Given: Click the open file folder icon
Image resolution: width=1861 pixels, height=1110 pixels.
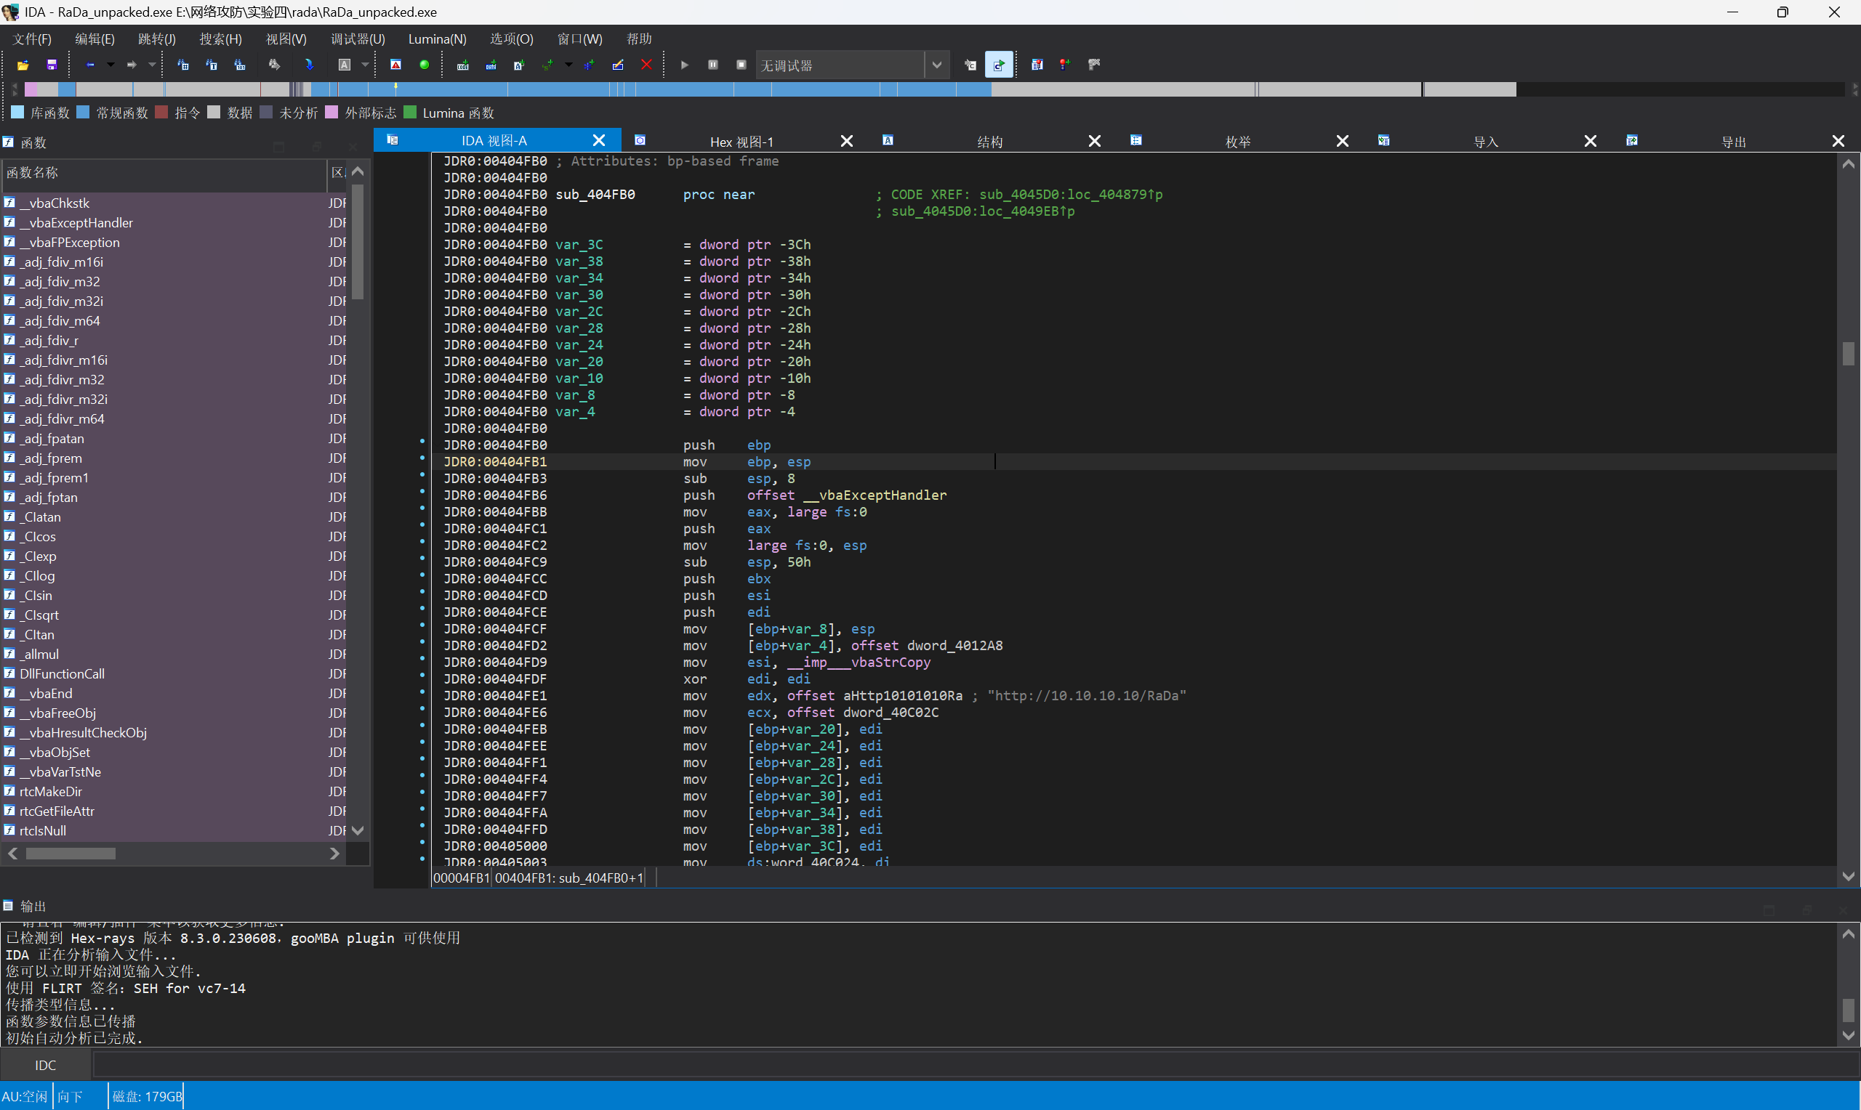Looking at the screenshot, I should (23, 65).
